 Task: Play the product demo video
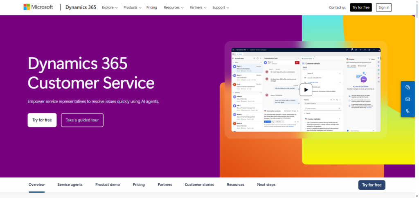coord(306,90)
